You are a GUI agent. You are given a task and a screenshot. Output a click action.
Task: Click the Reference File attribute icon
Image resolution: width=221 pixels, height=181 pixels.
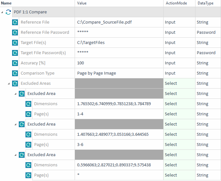coord(15,22)
